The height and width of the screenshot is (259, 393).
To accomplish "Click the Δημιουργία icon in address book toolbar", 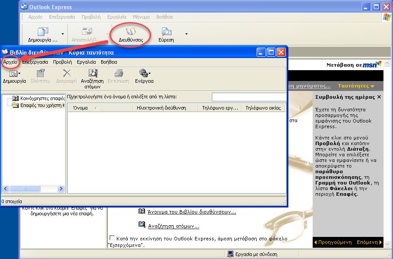I will (13, 74).
